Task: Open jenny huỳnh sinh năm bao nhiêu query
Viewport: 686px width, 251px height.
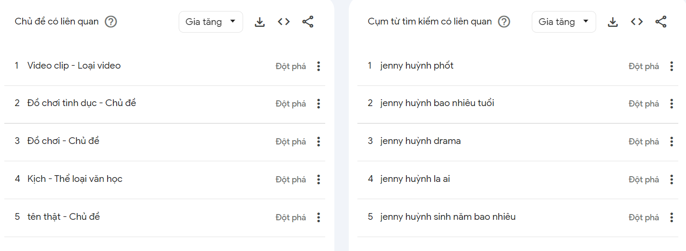Action: [x=448, y=217]
